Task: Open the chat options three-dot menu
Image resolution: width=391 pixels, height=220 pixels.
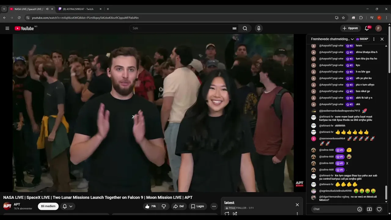Action: coord(374,39)
